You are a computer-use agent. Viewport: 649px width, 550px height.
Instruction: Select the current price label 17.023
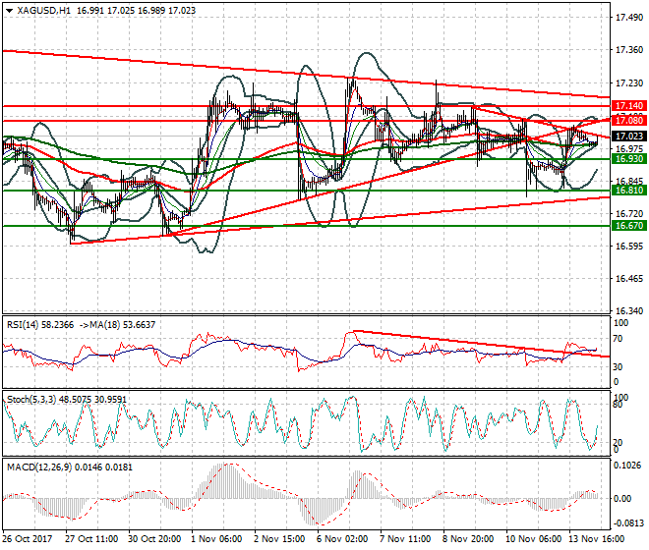point(629,137)
